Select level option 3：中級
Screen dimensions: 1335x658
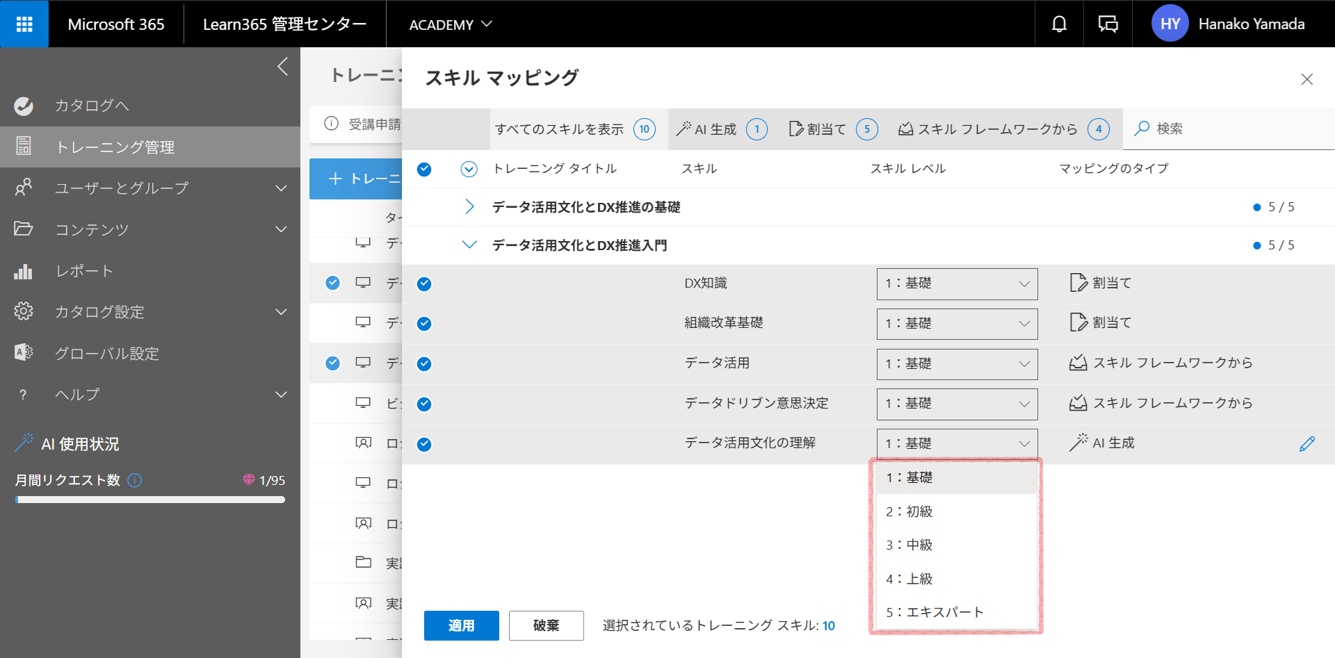pos(957,545)
